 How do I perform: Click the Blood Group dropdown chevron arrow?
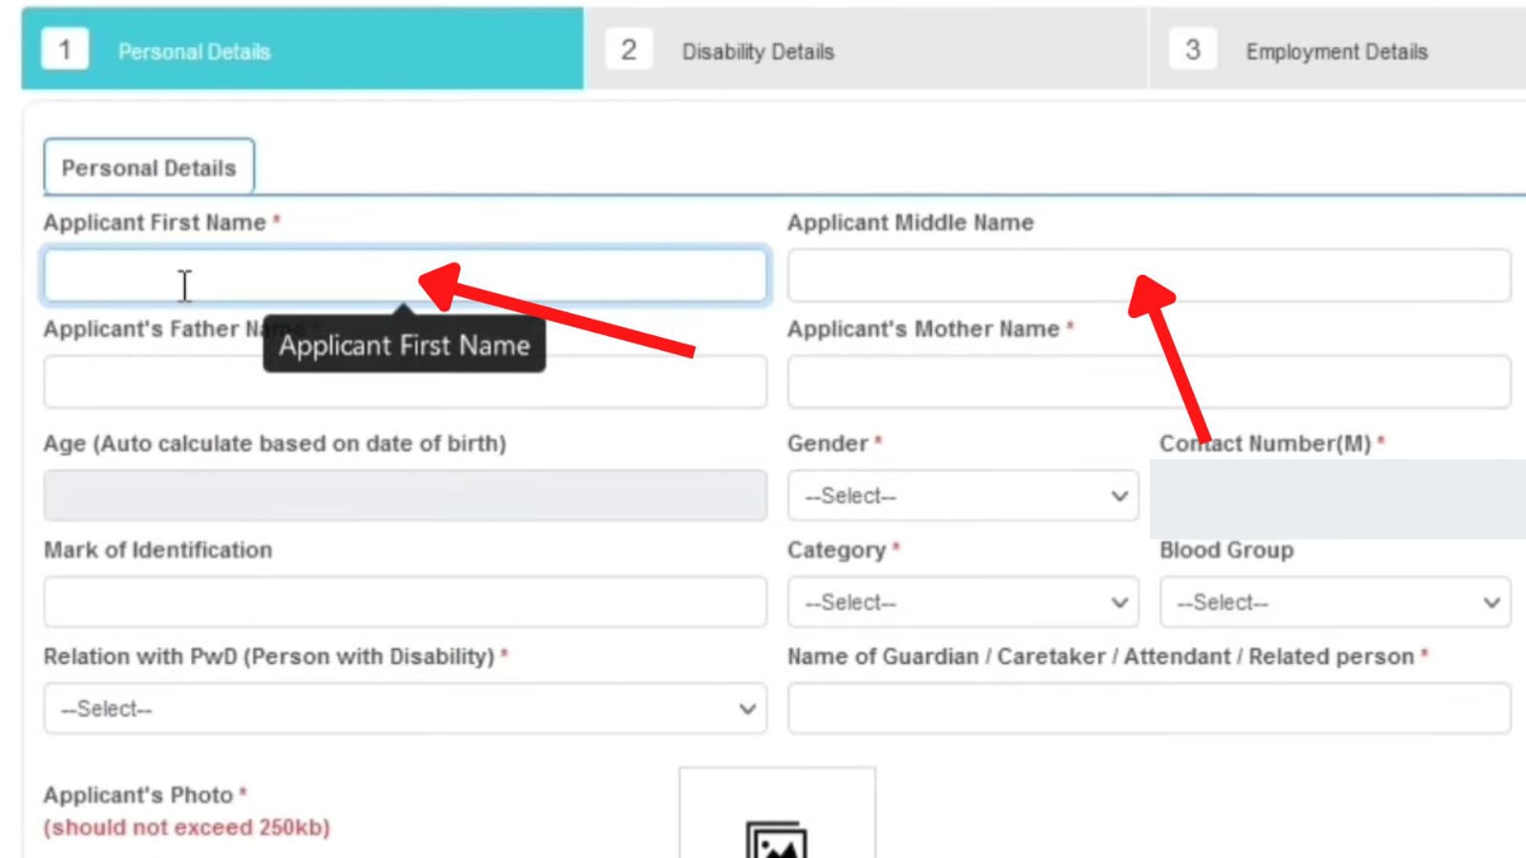click(1491, 601)
